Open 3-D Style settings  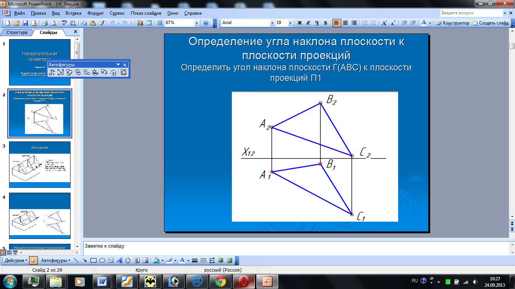[229, 260]
